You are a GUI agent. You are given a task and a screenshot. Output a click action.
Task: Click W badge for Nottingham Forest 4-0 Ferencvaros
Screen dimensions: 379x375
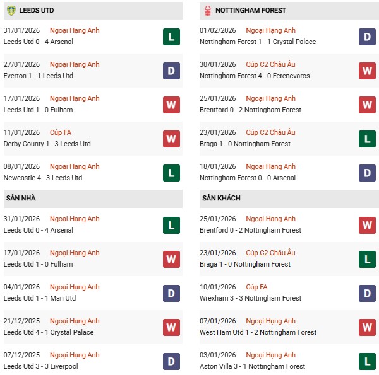click(367, 71)
